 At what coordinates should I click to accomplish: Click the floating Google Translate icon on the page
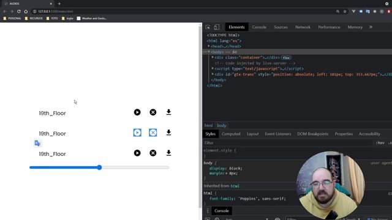pos(37,143)
